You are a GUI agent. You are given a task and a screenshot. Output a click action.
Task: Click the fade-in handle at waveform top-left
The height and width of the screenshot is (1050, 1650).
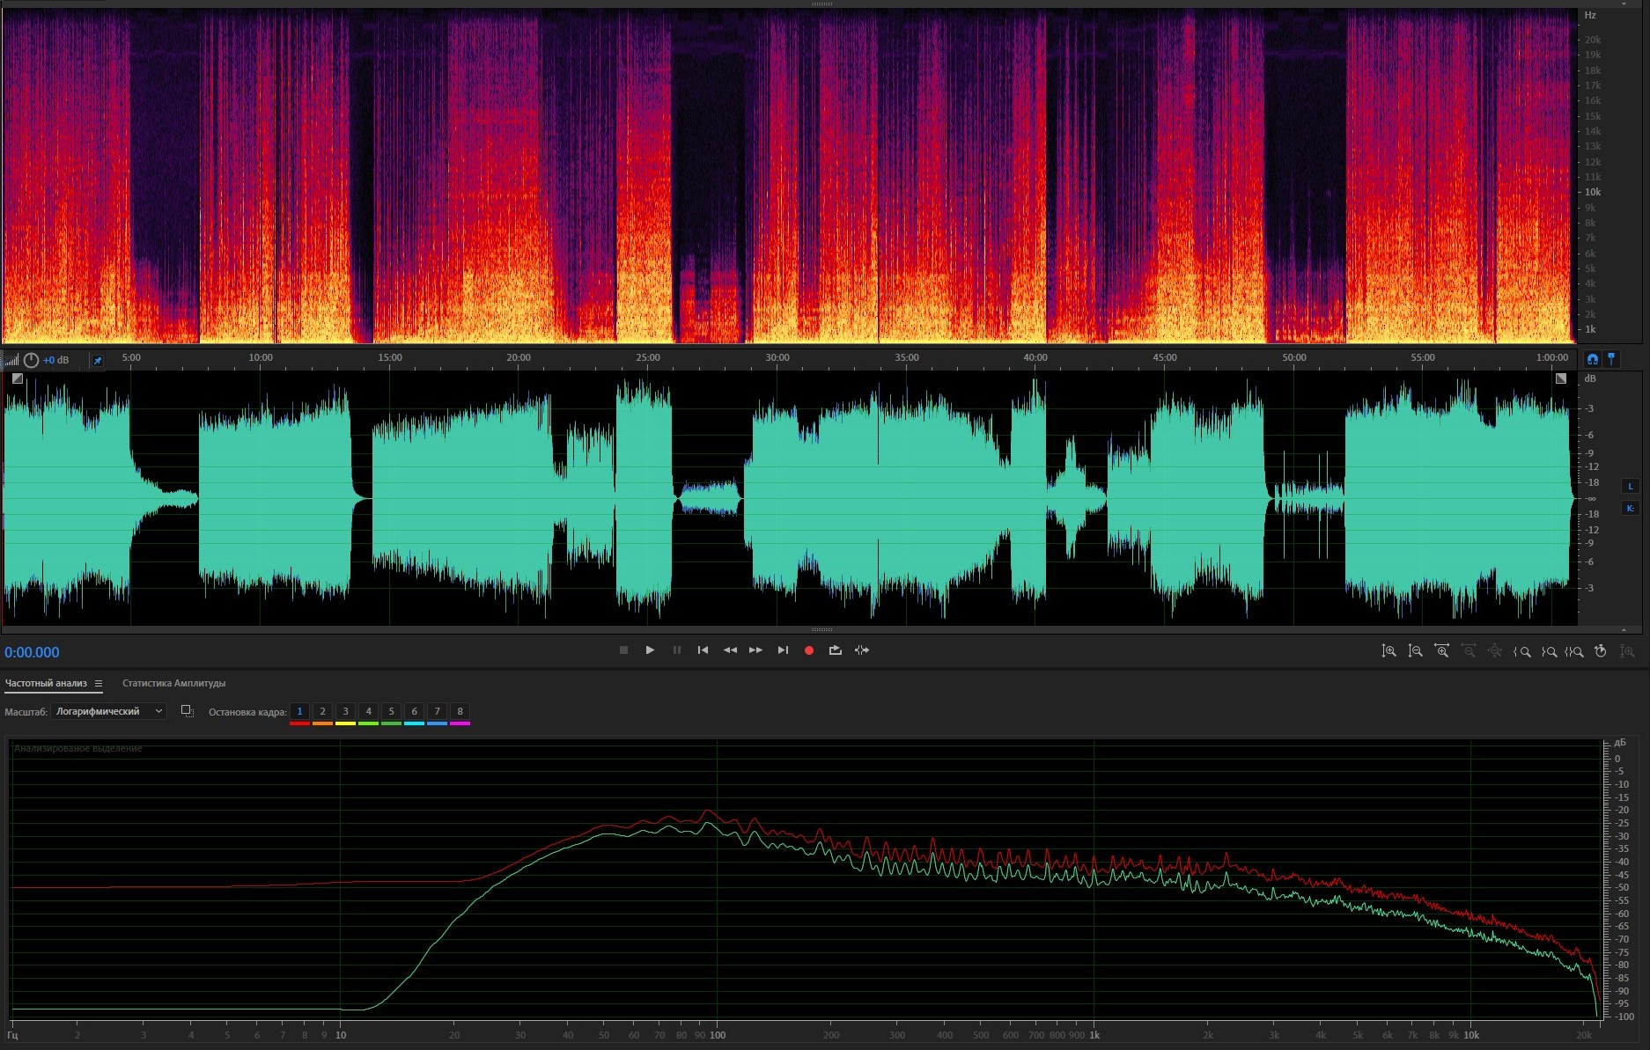18,378
